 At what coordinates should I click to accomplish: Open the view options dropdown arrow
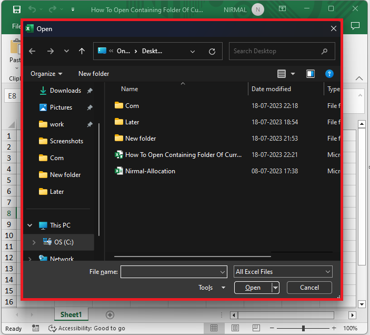293,74
